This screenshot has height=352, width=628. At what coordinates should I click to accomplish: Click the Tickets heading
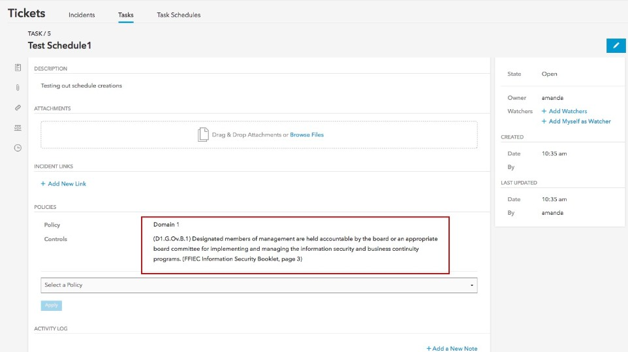[27, 13]
